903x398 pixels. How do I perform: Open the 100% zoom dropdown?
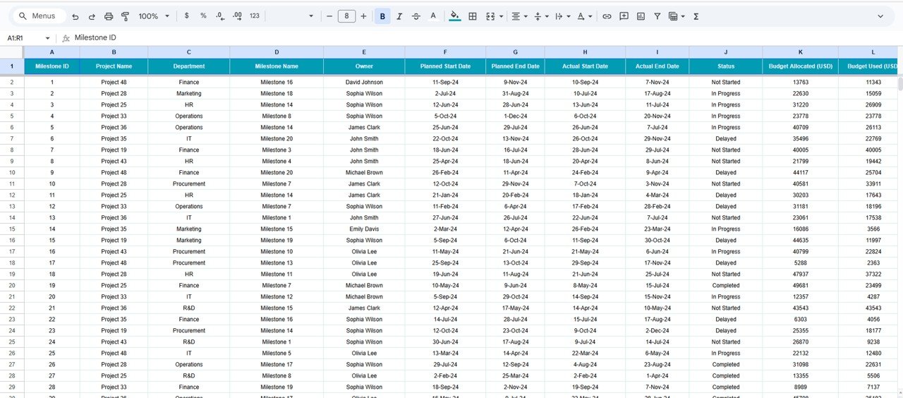[x=154, y=16]
